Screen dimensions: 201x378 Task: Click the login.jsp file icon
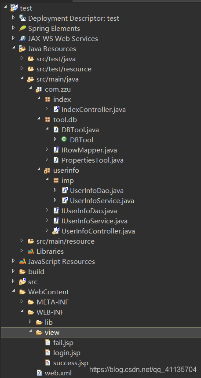click(x=48, y=352)
